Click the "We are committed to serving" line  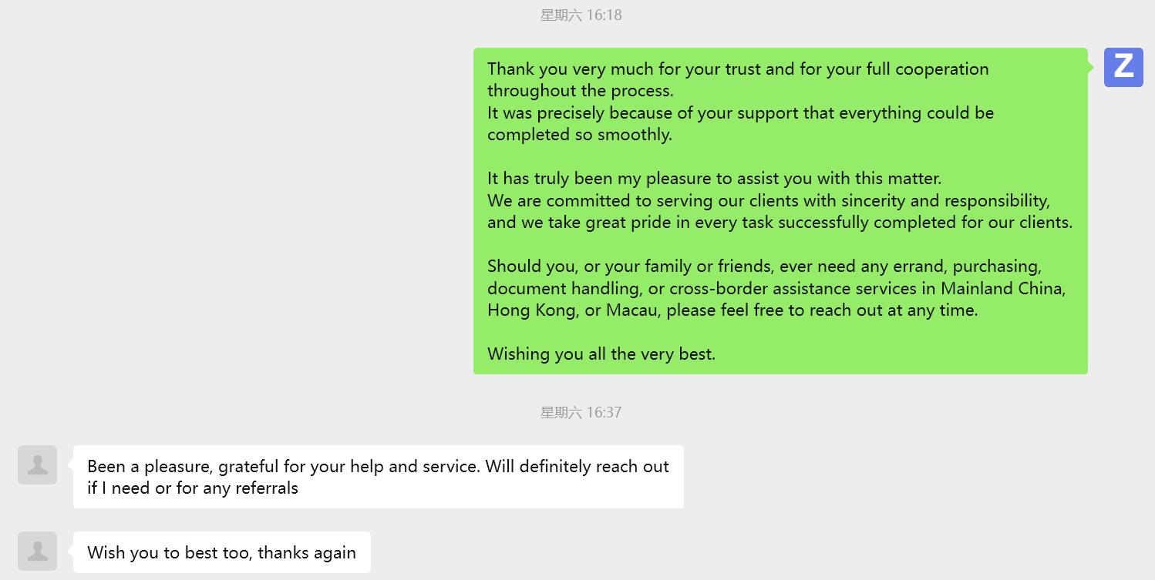tap(768, 201)
